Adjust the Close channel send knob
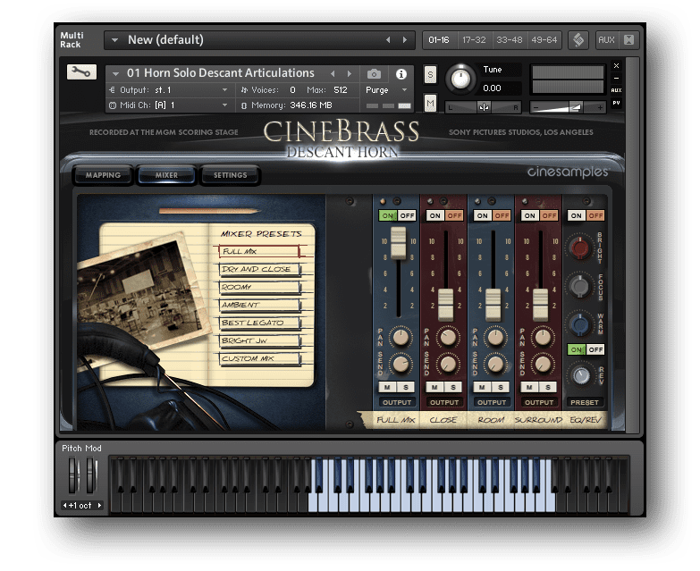This screenshot has width=700, height=571. pos(448,364)
